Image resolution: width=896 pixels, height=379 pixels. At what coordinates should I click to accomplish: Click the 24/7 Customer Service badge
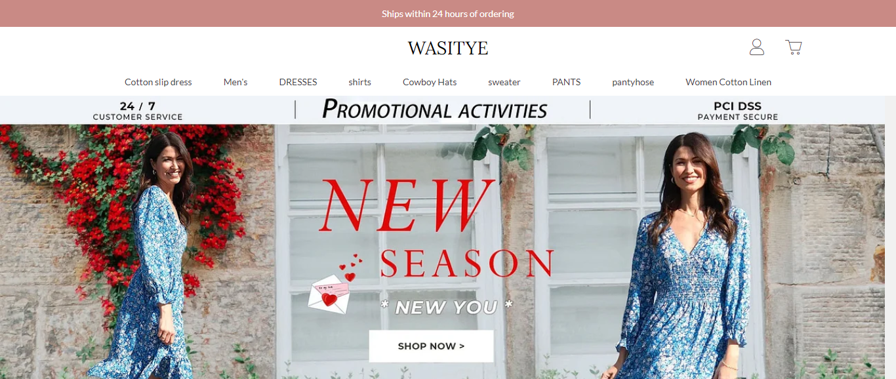pos(138,111)
